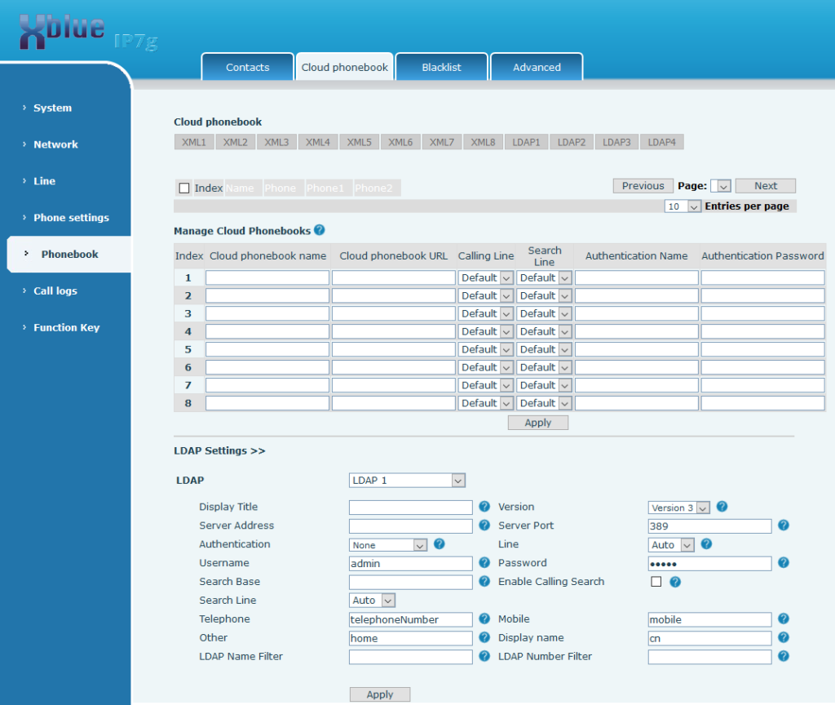Click help icon next to Password field
This screenshot has width=835, height=705.
point(784,563)
